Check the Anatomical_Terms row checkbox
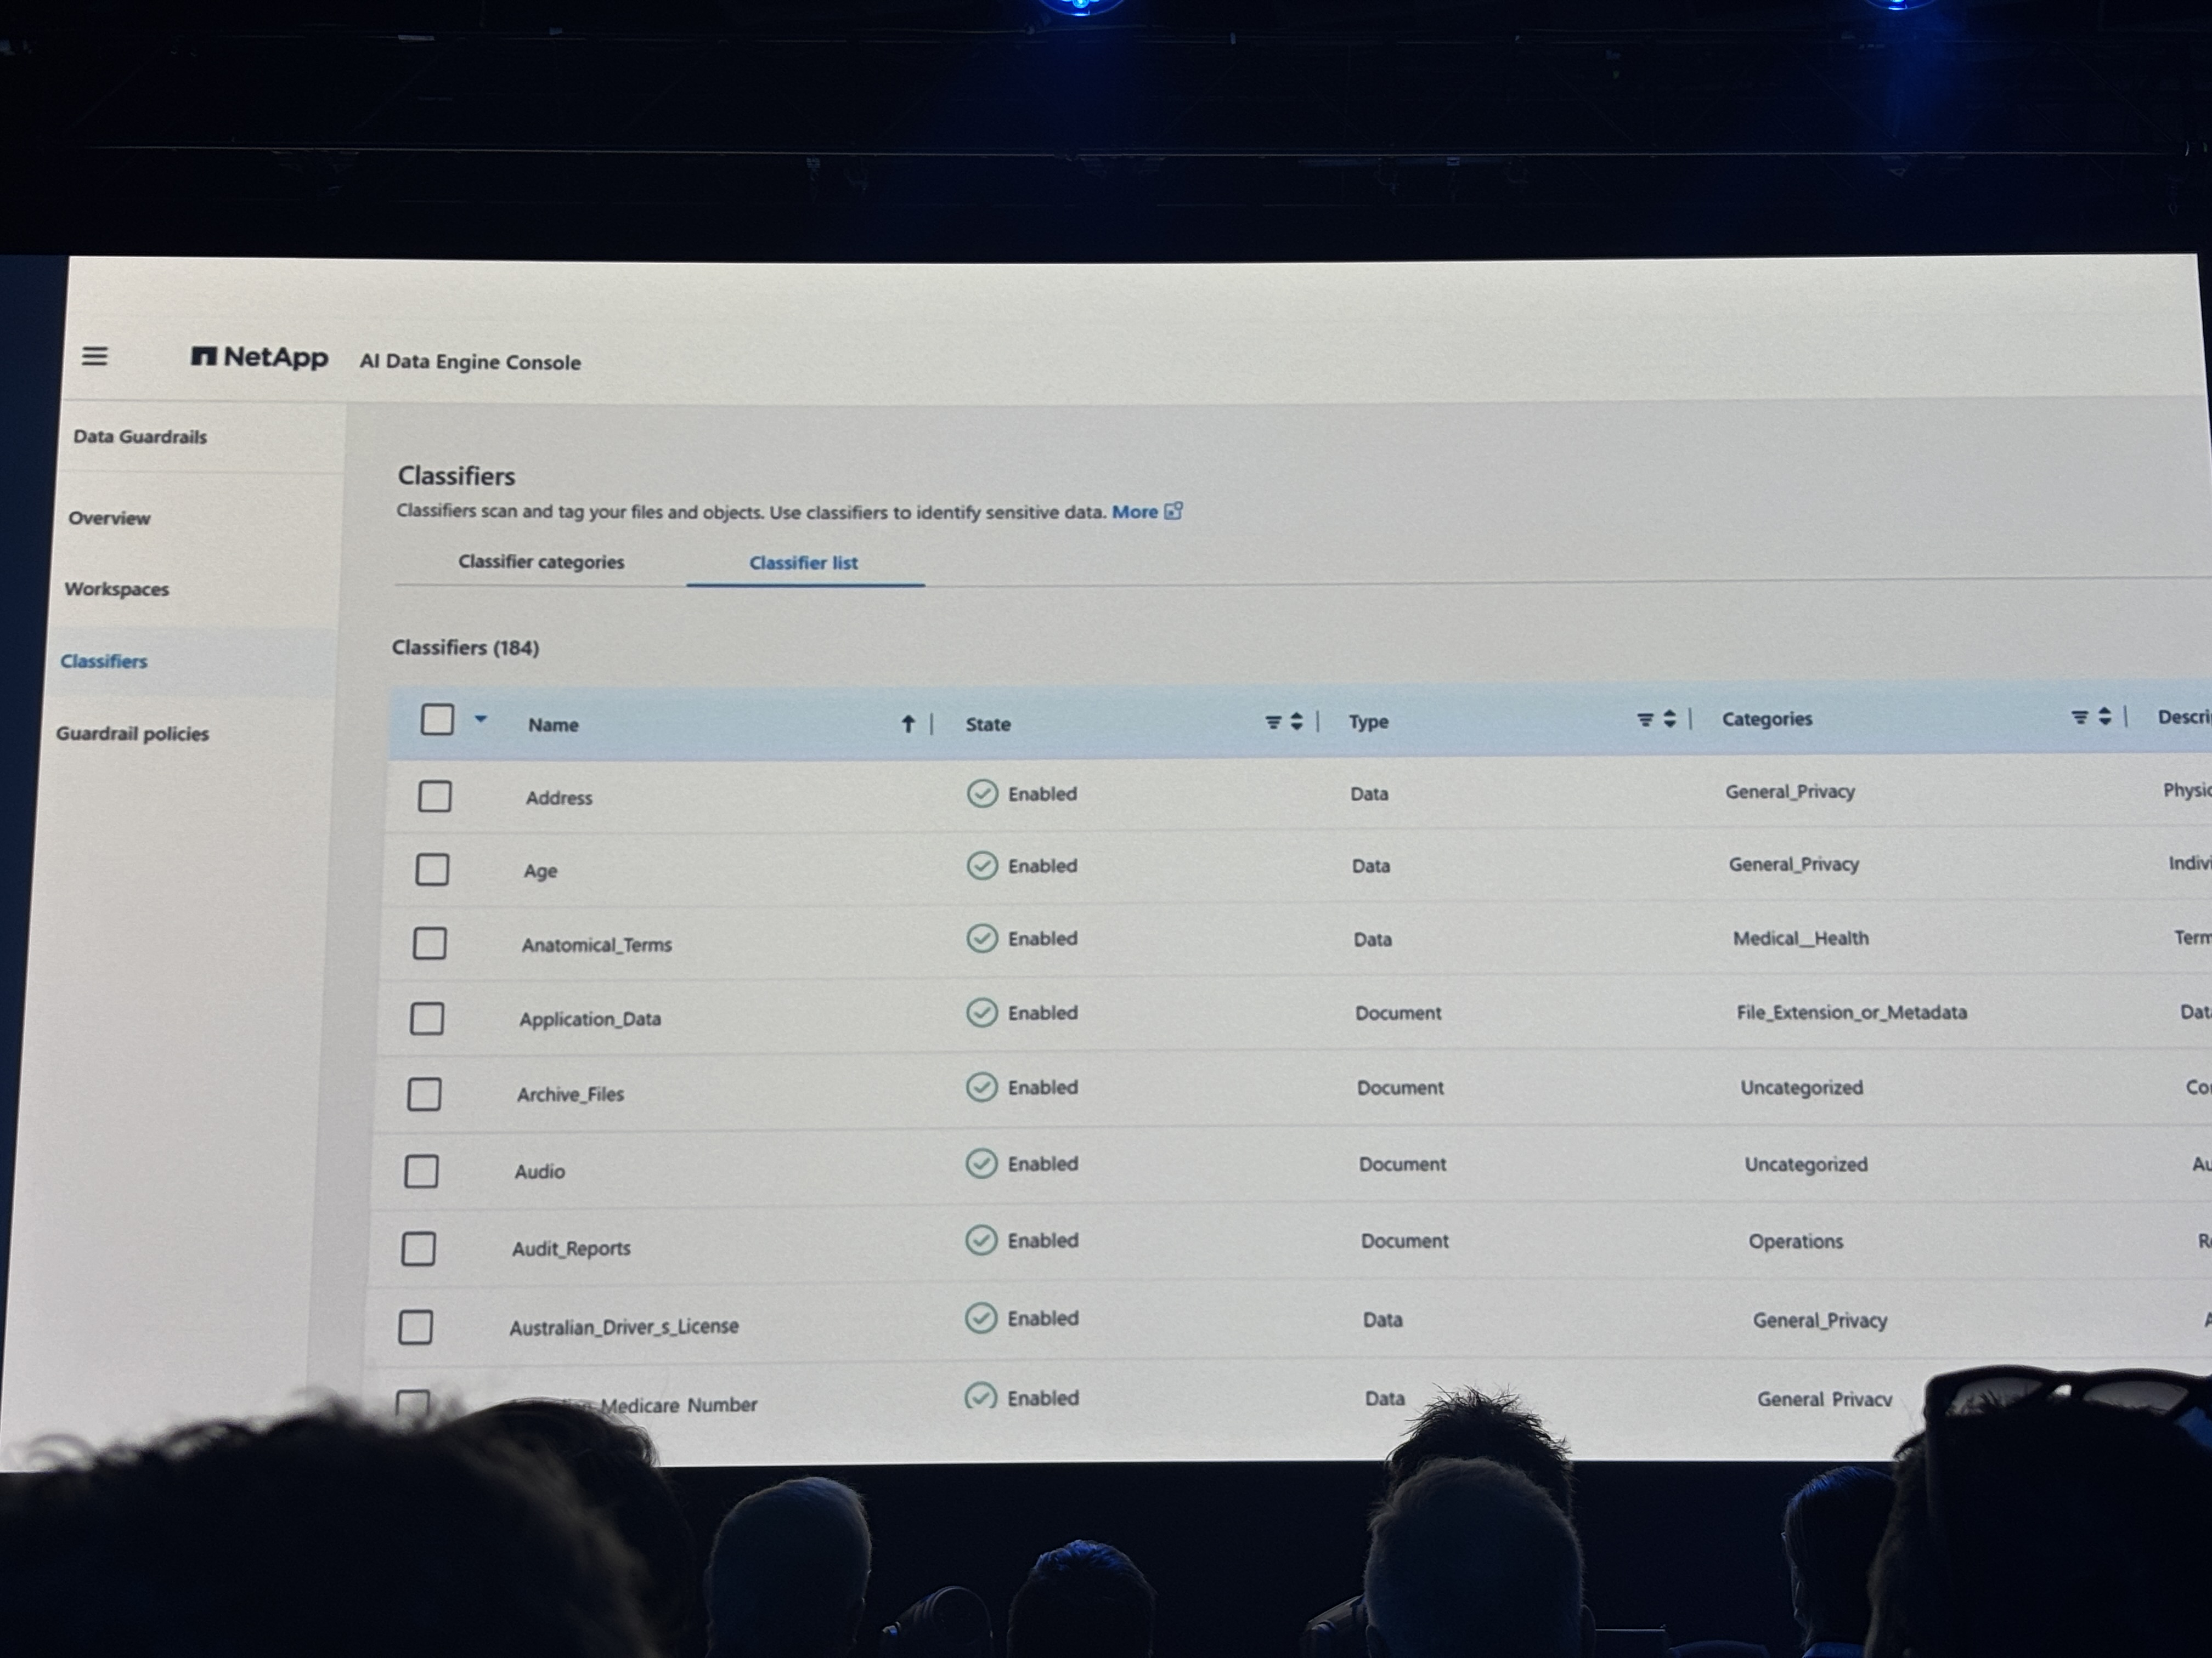The image size is (2212, 1658). tap(430, 942)
